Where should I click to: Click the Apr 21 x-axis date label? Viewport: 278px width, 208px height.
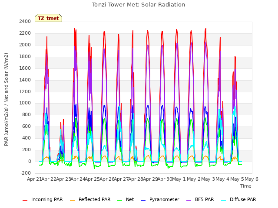tap(34, 179)
